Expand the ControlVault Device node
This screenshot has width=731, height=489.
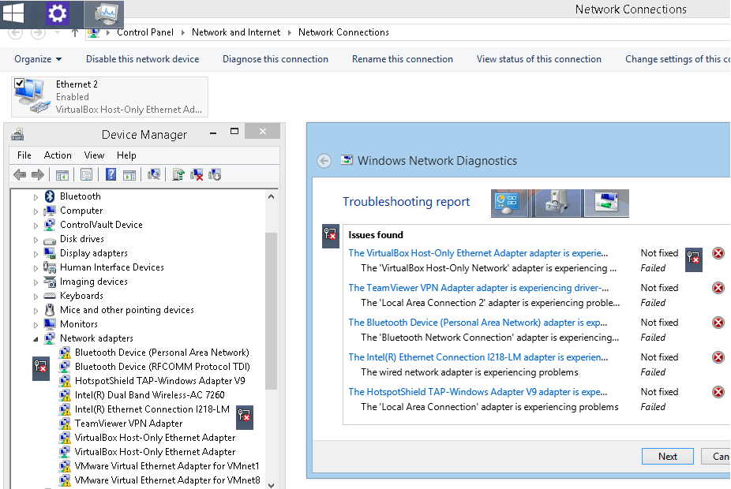36,226
